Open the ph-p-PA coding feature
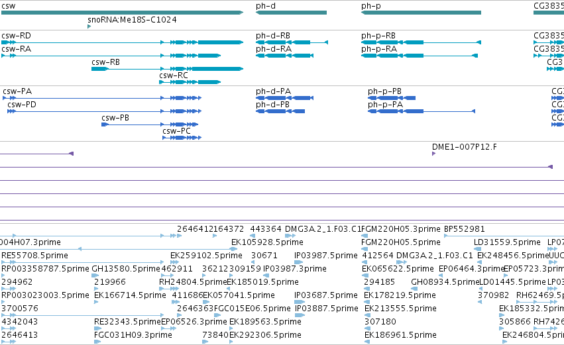The image size is (564, 345). (422, 111)
